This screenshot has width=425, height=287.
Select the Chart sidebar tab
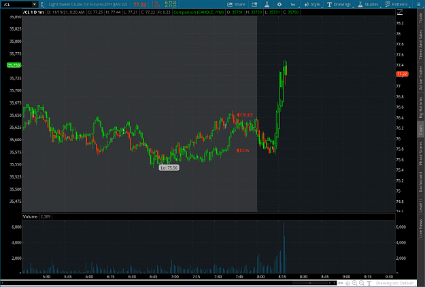(x=421, y=130)
